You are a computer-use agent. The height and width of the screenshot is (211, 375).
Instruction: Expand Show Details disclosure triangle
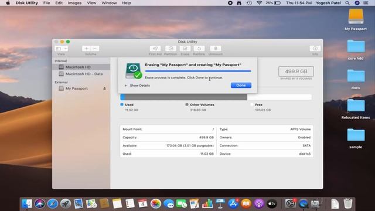pyautogui.click(x=125, y=86)
